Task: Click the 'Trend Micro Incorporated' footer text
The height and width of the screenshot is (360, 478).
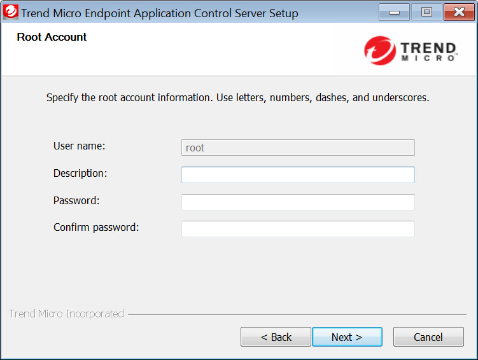Action: click(x=66, y=314)
